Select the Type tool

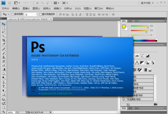coord(4,86)
